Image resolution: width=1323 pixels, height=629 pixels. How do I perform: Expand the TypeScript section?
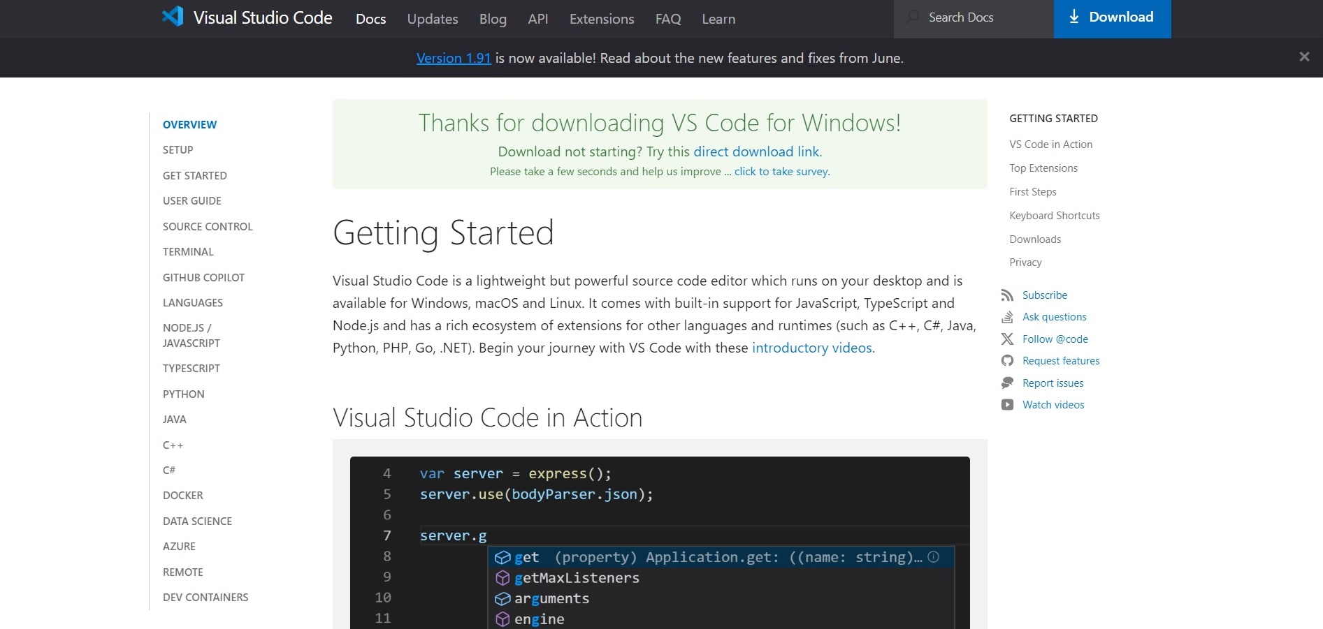(x=191, y=369)
